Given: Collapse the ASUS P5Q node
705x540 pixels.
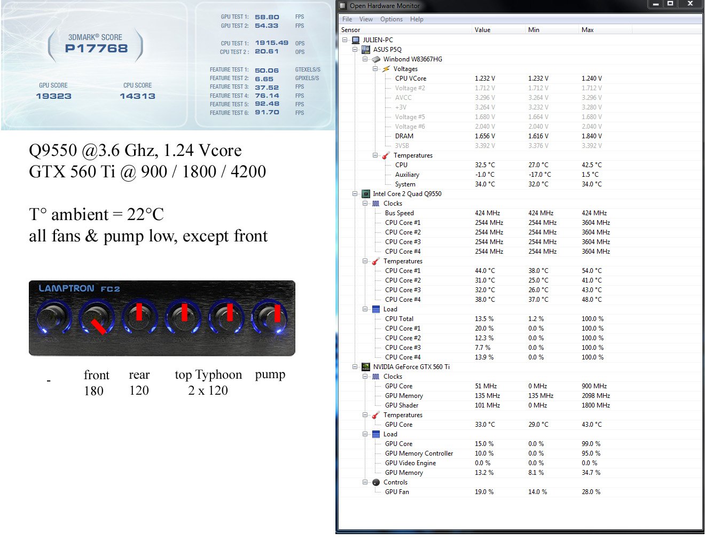Looking at the screenshot, I should click(355, 50).
